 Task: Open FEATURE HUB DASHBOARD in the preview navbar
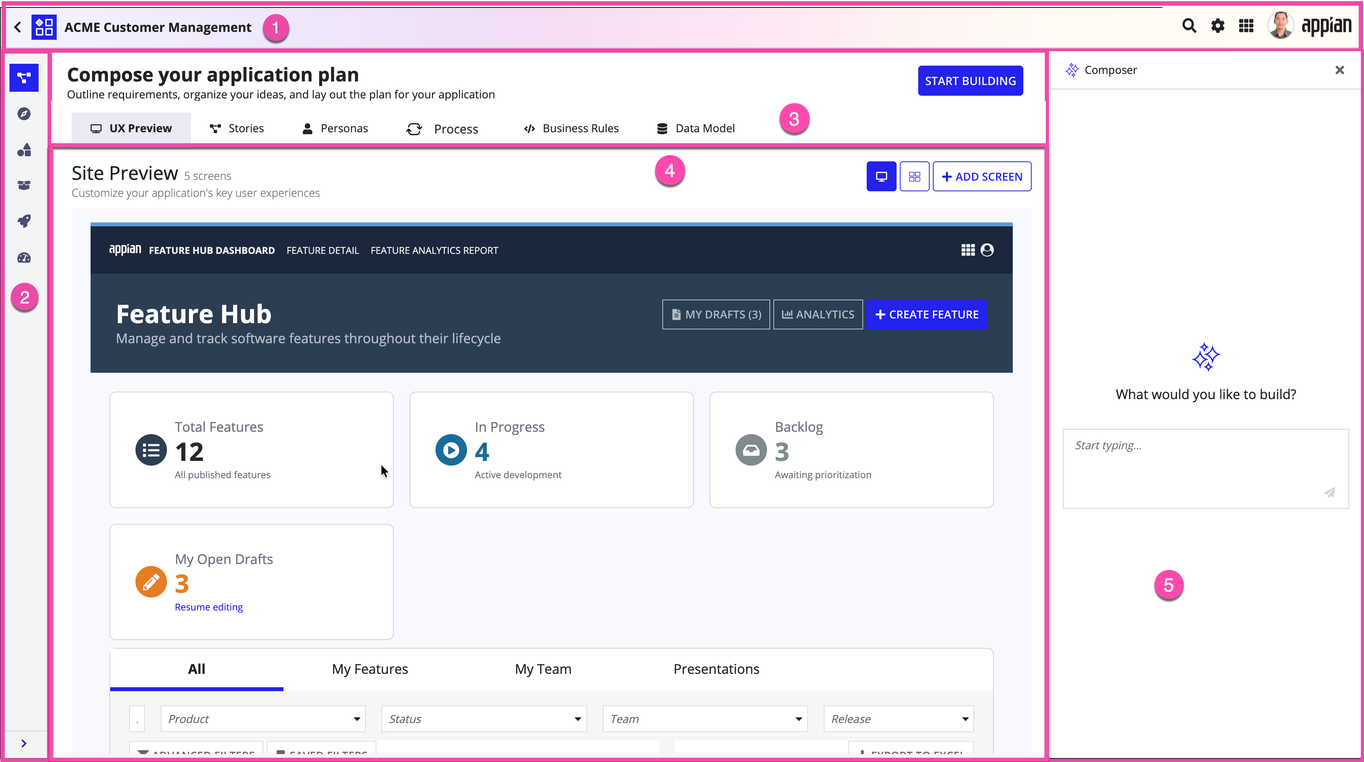coord(212,250)
